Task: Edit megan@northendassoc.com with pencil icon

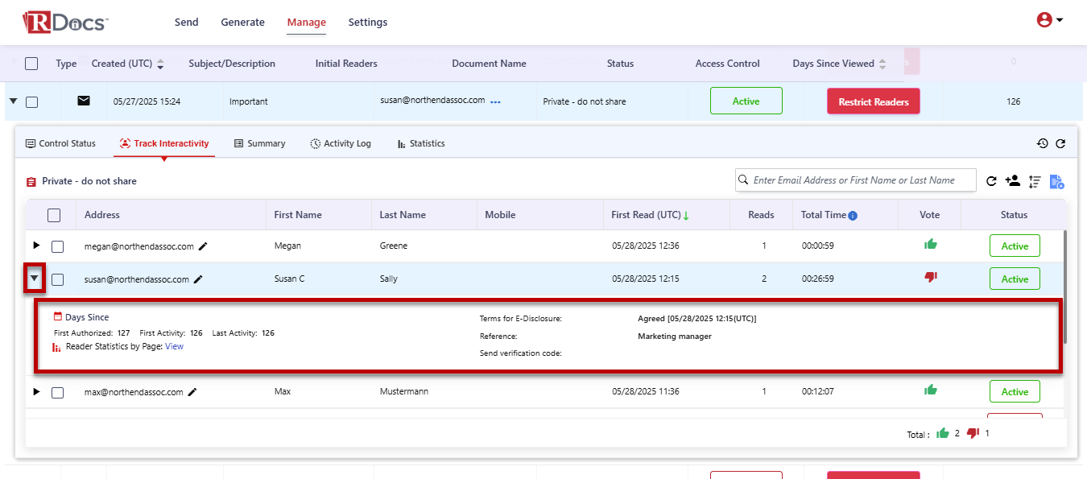Action: pos(203,246)
